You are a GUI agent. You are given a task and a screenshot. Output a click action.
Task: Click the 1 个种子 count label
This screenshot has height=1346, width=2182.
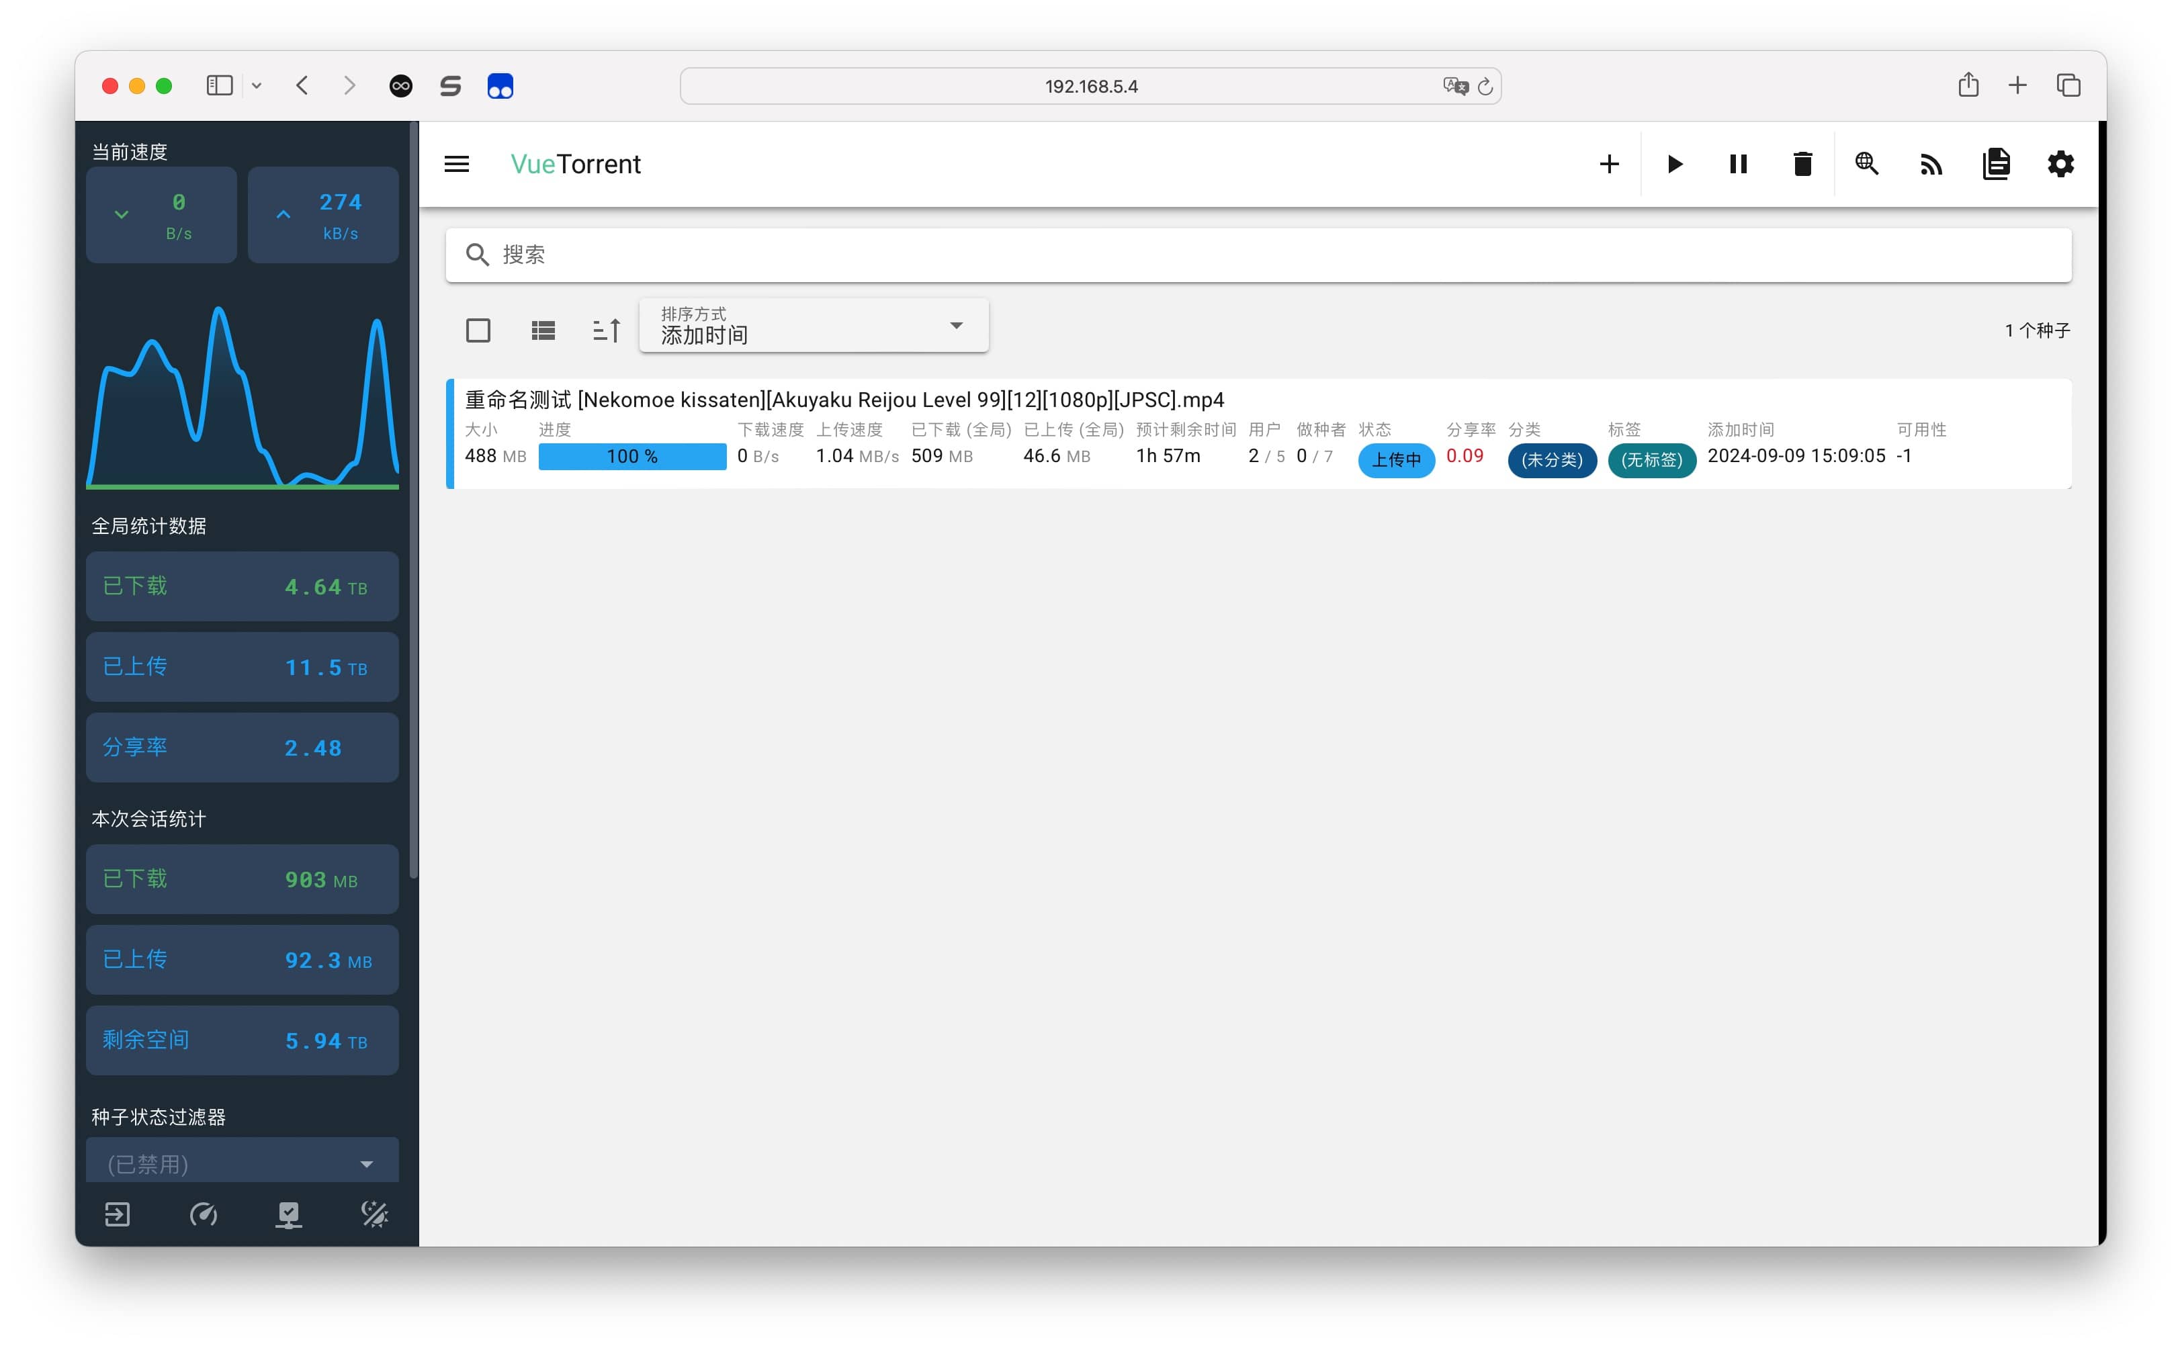point(2037,330)
